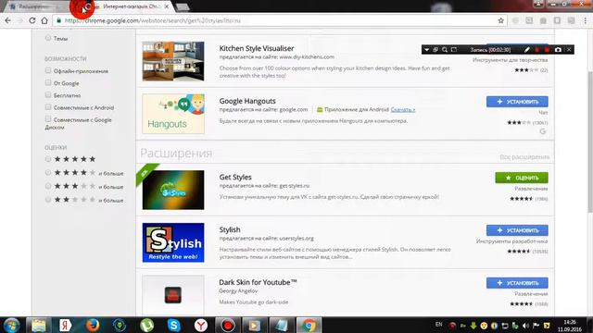The height and width of the screenshot is (333, 593).
Task: Open Get Styles extension thumbnail
Action: [173, 190]
